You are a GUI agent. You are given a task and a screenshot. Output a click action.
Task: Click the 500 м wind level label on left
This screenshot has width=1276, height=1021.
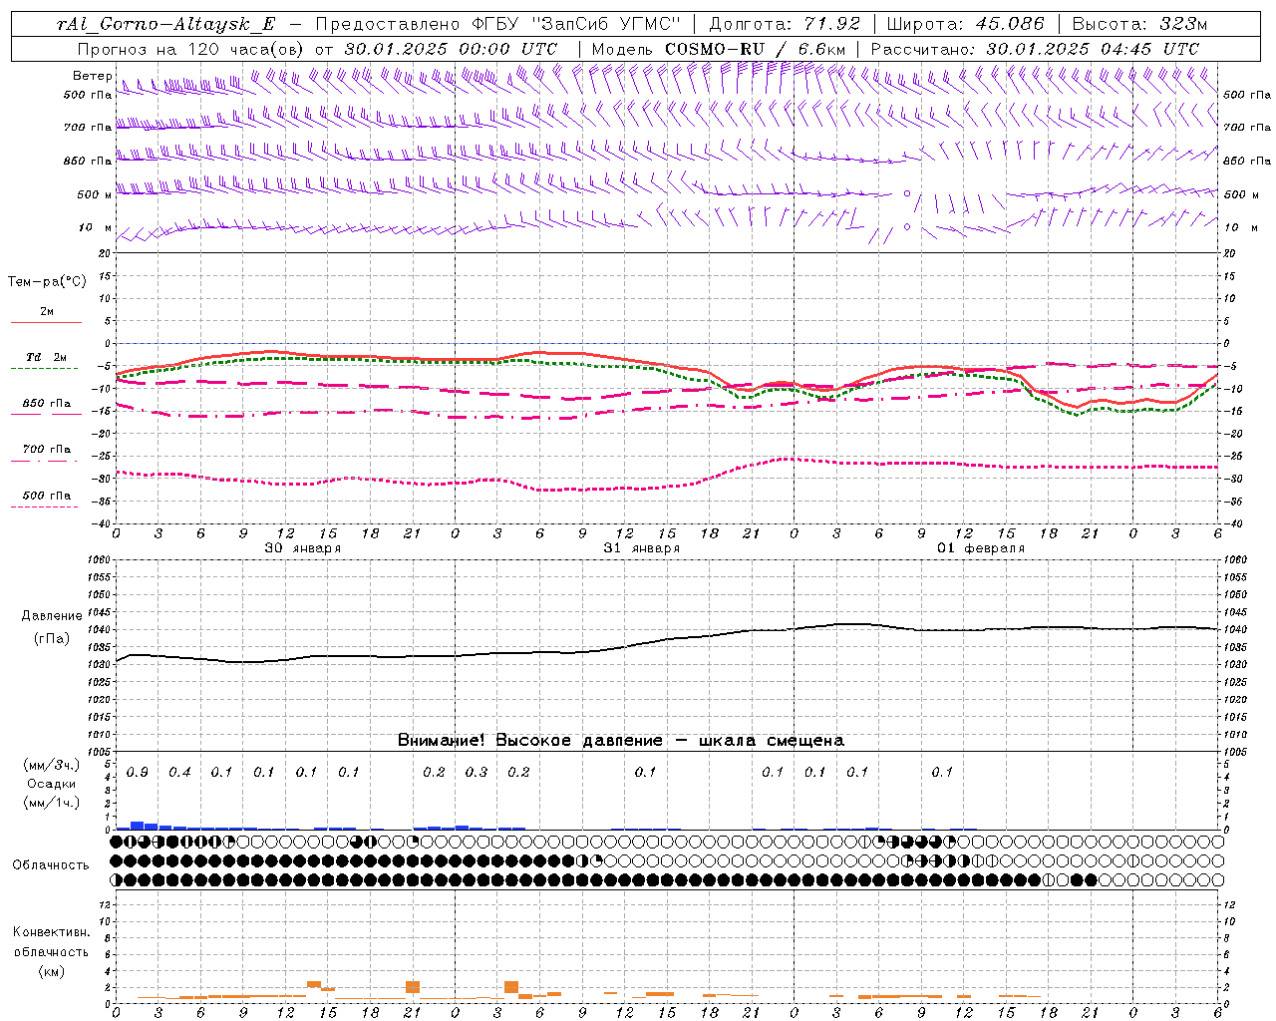pos(95,194)
